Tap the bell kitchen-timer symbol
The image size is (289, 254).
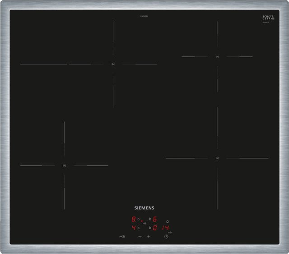pyautogui.click(x=168, y=222)
